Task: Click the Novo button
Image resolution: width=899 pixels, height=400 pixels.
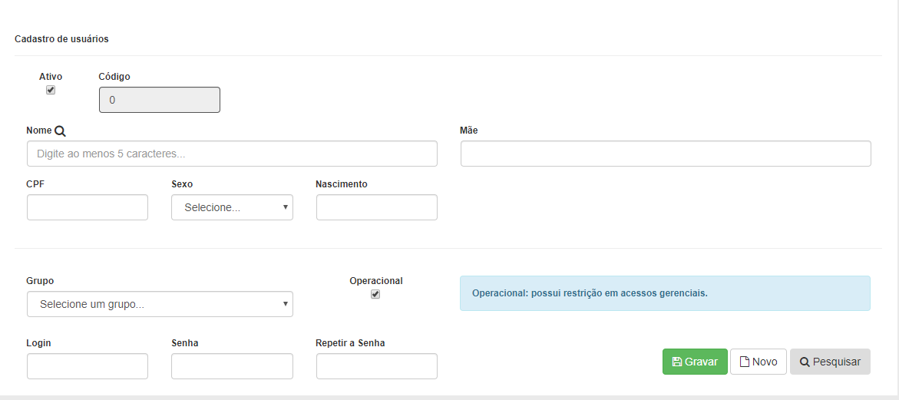Action: 758,362
